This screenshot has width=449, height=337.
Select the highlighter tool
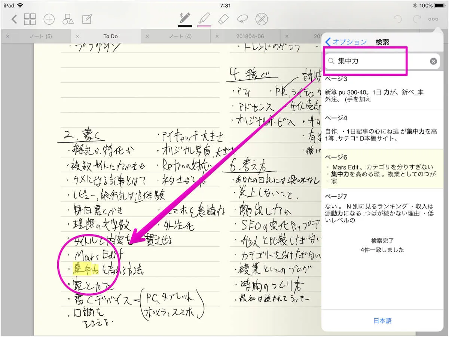pyautogui.click(x=204, y=19)
